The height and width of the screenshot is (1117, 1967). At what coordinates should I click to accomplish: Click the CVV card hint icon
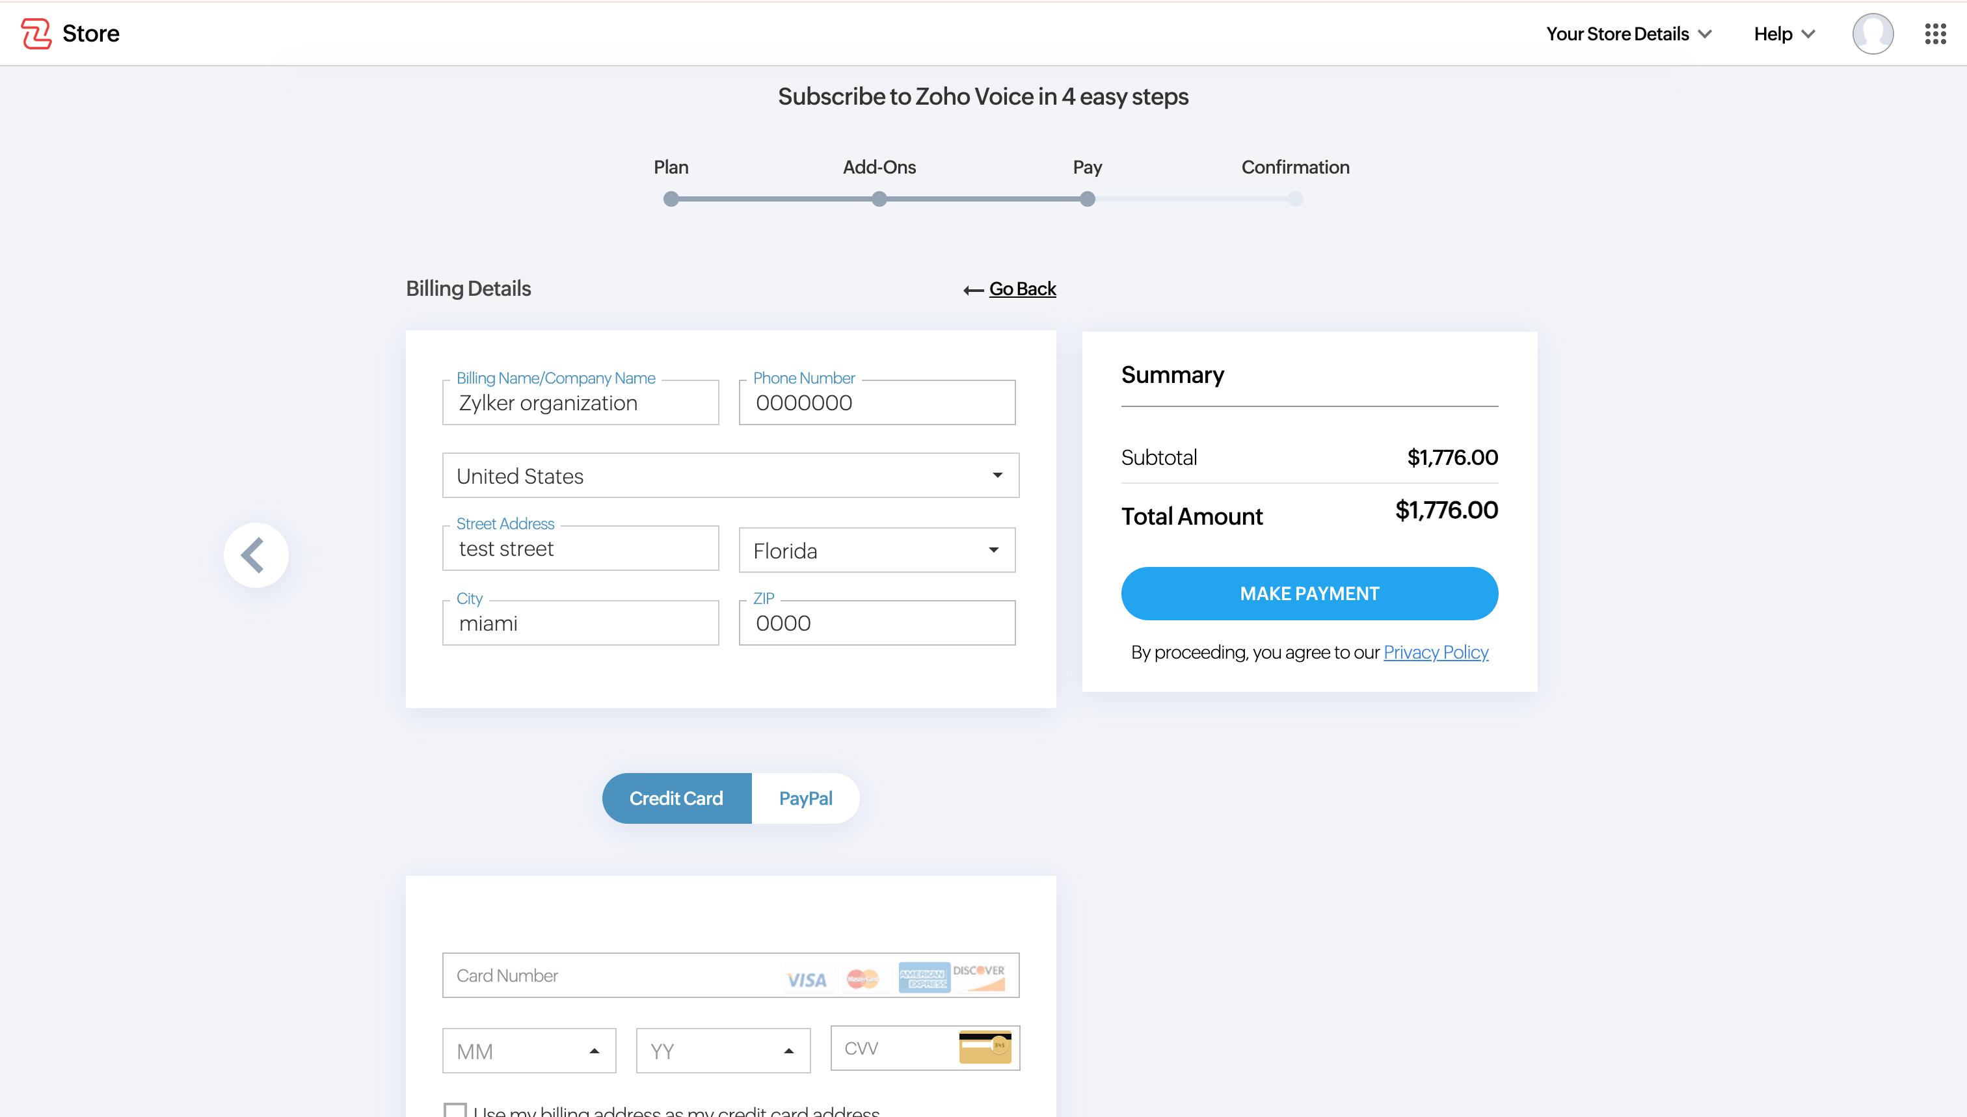985,1047
